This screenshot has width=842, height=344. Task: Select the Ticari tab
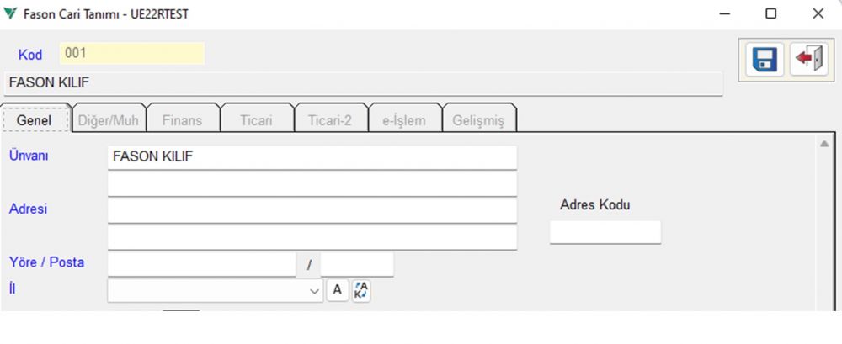tap(256, 120)
